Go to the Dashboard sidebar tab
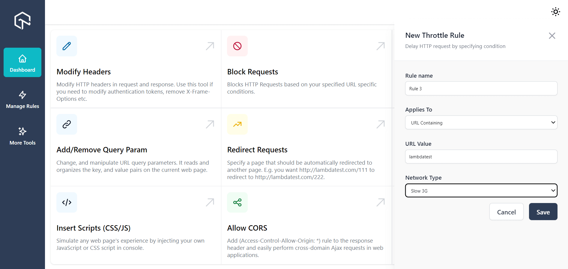This screenshot has height=269, width=568. 22,62
